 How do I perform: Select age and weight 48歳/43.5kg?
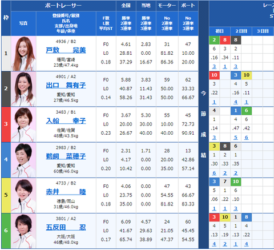66,136
